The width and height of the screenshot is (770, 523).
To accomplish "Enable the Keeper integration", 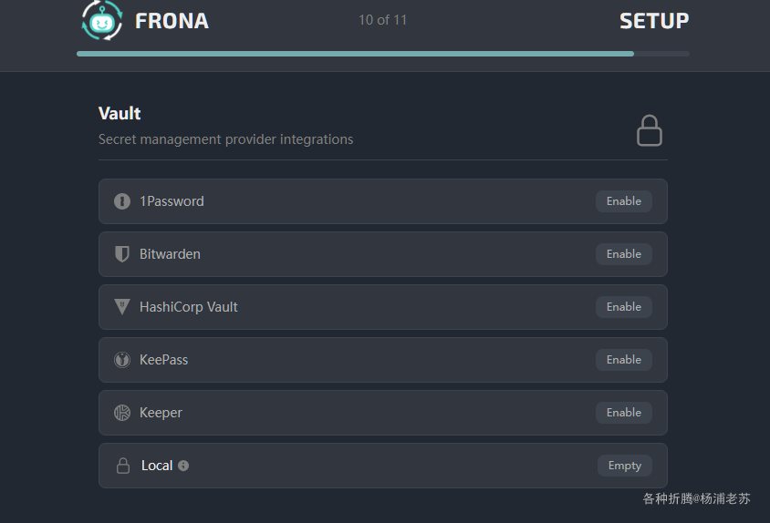I will click(624, 413).
